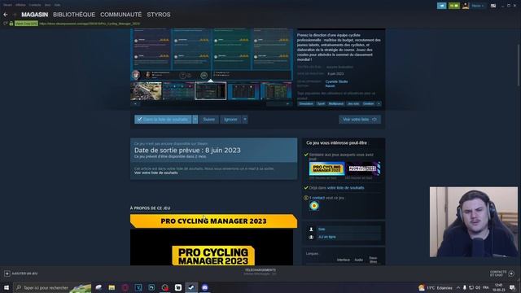
Task: Open the Steam menu in the menu bar
Action: 7,5
